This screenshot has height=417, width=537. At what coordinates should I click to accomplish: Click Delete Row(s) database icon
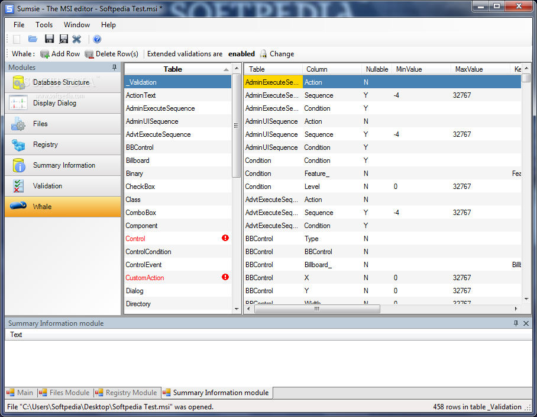(x=89, y=54)
